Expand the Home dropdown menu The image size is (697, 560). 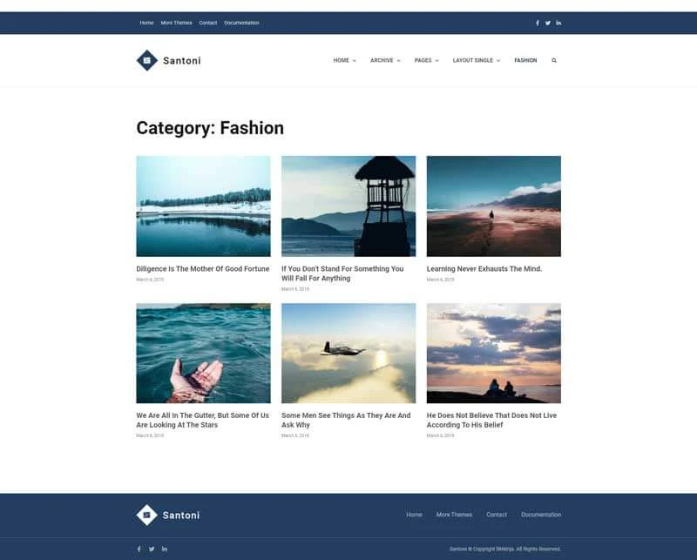(344, 61)
